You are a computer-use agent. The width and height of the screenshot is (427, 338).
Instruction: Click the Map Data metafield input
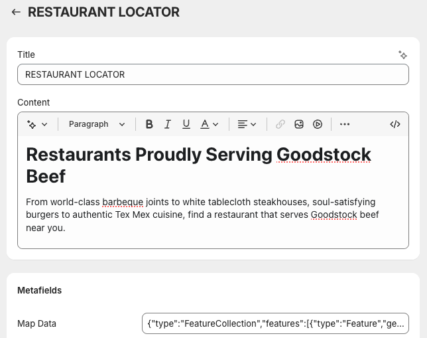(x=275, y=323)
